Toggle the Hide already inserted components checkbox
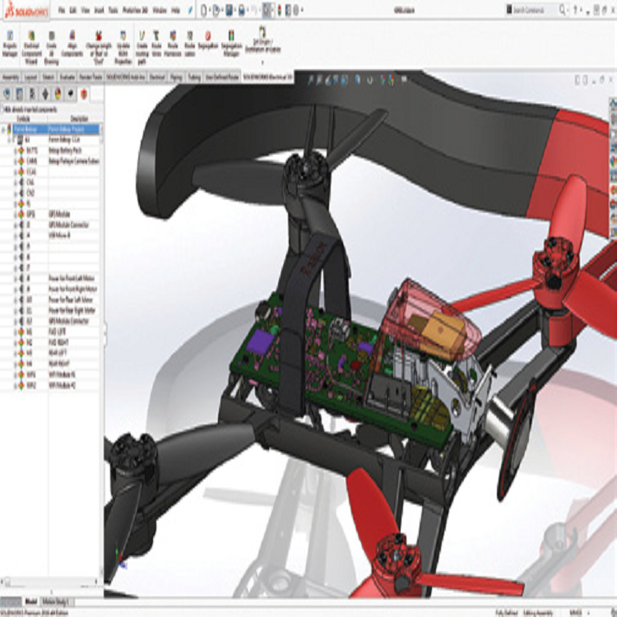The image size is (617, 617). 3,108
